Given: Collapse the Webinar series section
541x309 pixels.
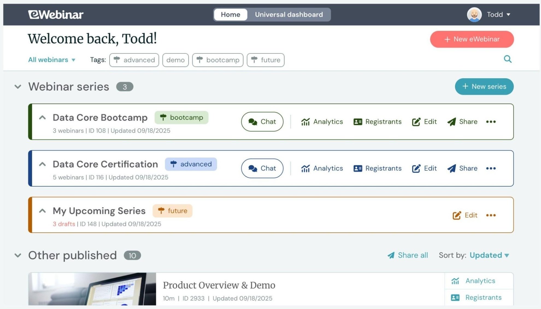Looking at the screenshot, I should click(18, 87).
